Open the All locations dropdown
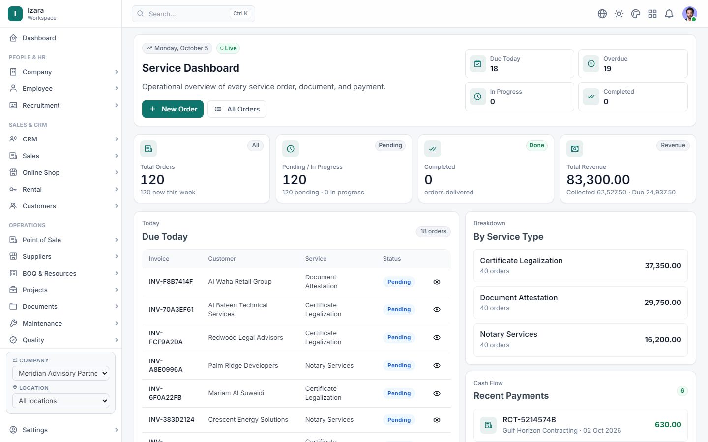 [60, 401]
